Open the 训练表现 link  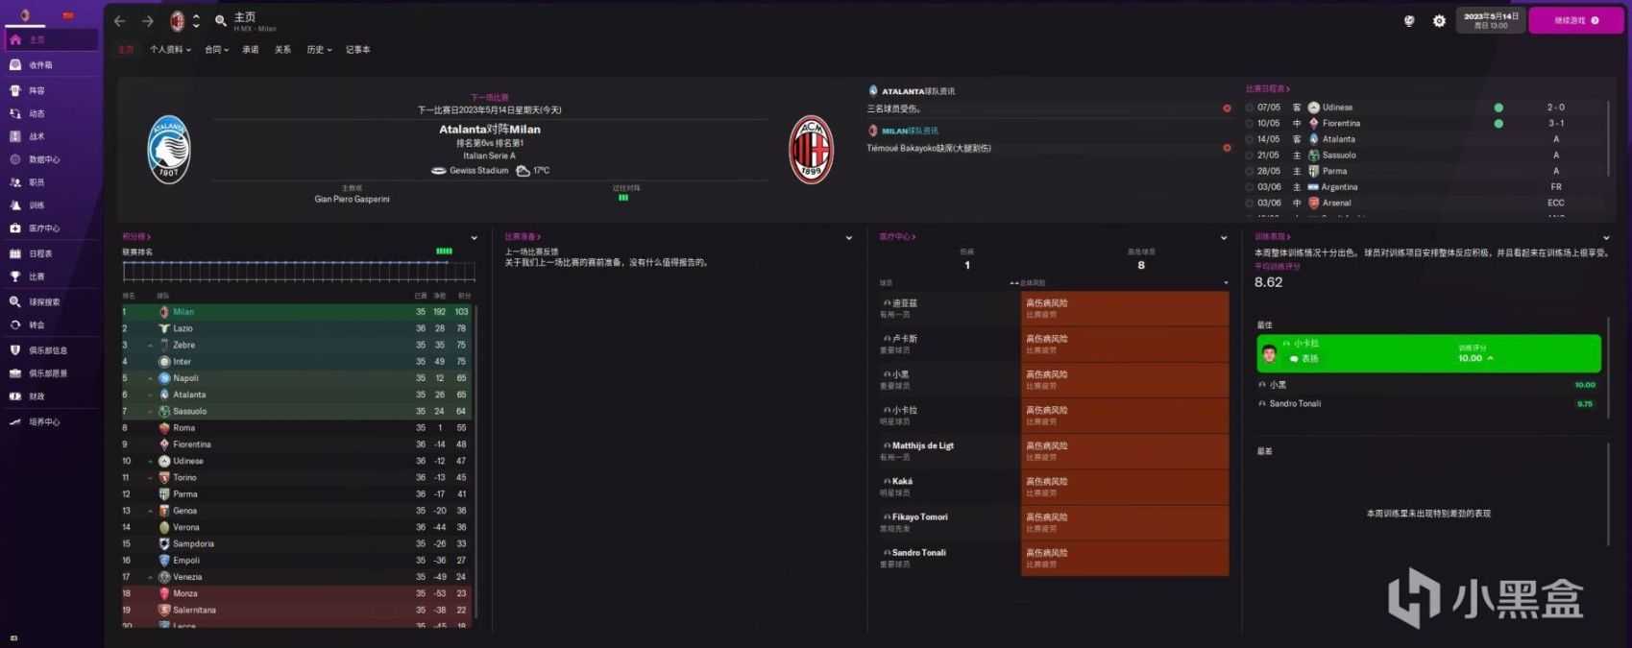(x=1273, y=237)
